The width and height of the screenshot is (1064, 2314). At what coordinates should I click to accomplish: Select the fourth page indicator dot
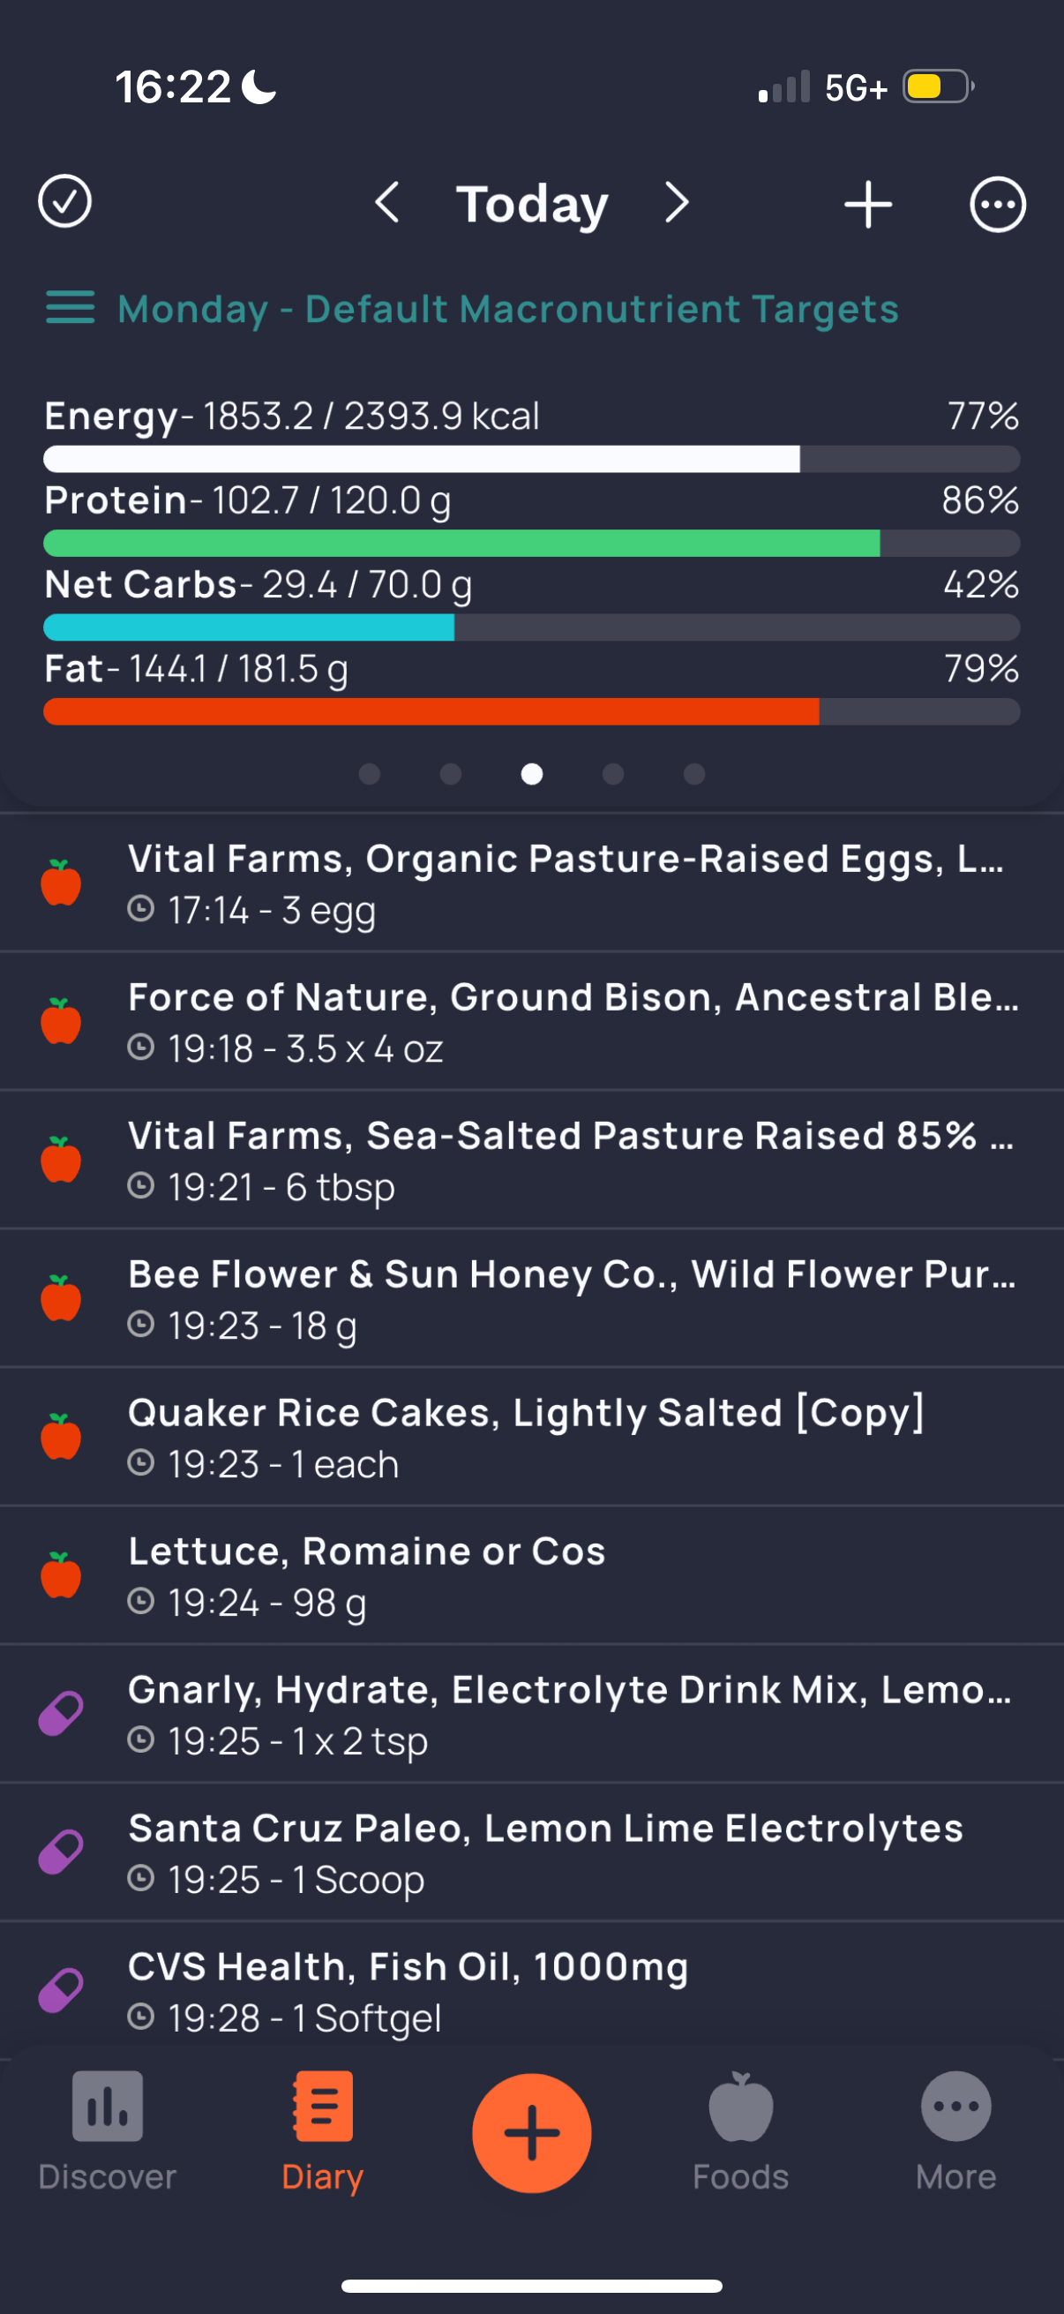613,774
